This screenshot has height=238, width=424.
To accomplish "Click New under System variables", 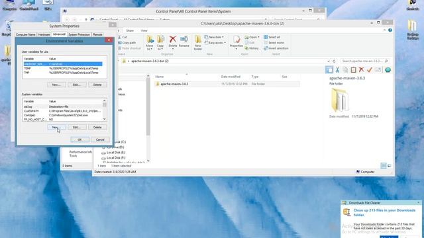I will 56,127.
